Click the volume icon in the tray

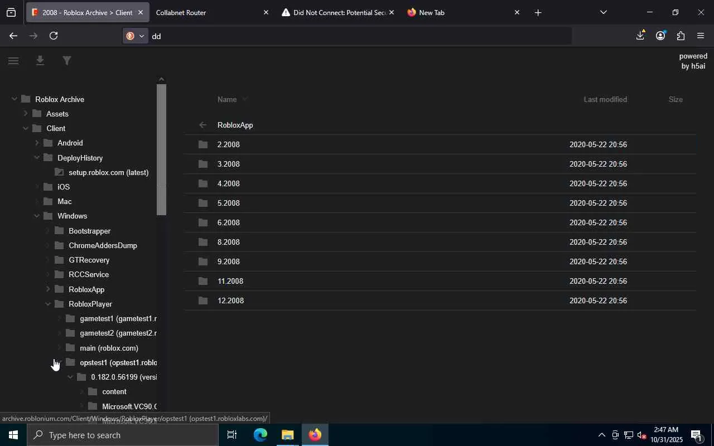641,435
